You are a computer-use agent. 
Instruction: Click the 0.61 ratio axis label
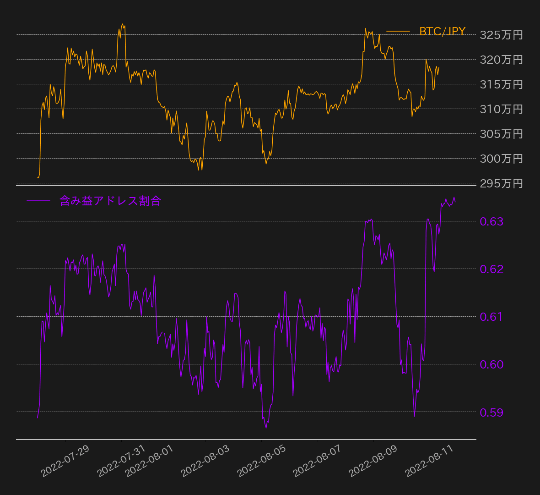pyautogui.click(x=491, y=317)
